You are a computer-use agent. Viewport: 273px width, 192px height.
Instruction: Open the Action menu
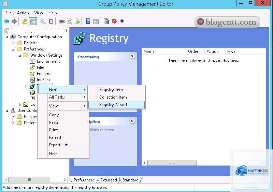coord(23,13)
